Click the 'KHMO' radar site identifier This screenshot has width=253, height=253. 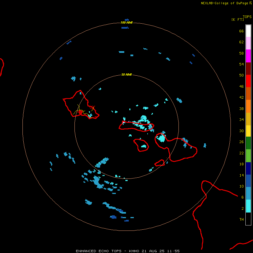134,251
